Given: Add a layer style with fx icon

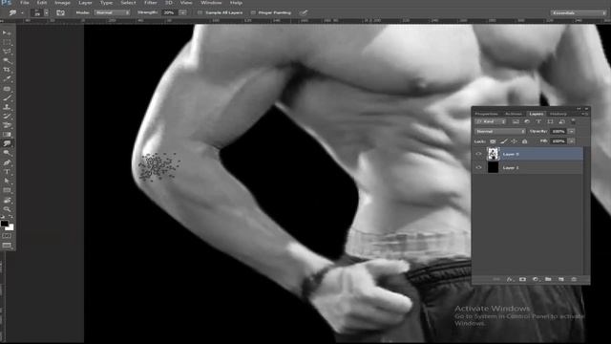Looking at the screenshot, I should pyautogui.click(x=510, y=279).
